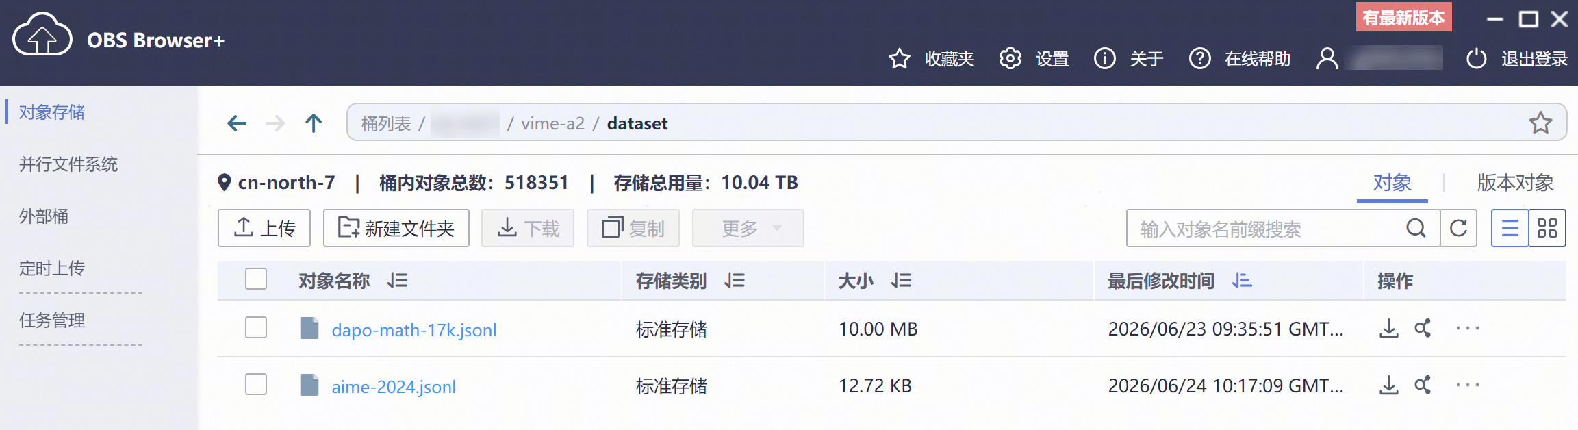Select 任务管理 in the sidebar
The width and height of the screenshot is (1578, 430).
[x=52, y=320]
